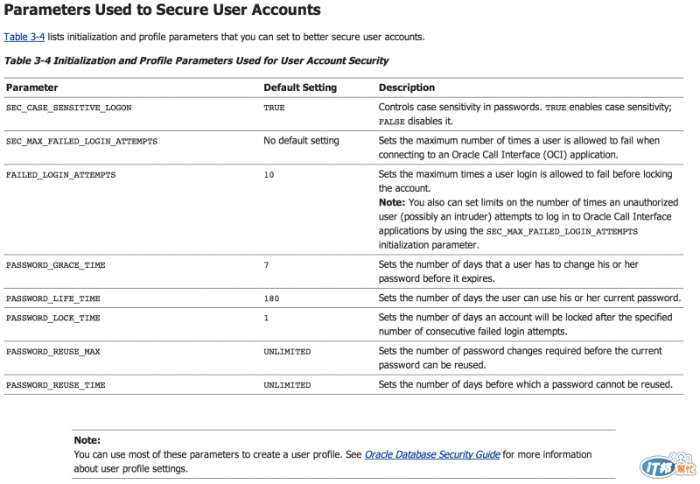Click the Description column header
Image resolution: width=700 pixels, height=484 pixels.
406,88
